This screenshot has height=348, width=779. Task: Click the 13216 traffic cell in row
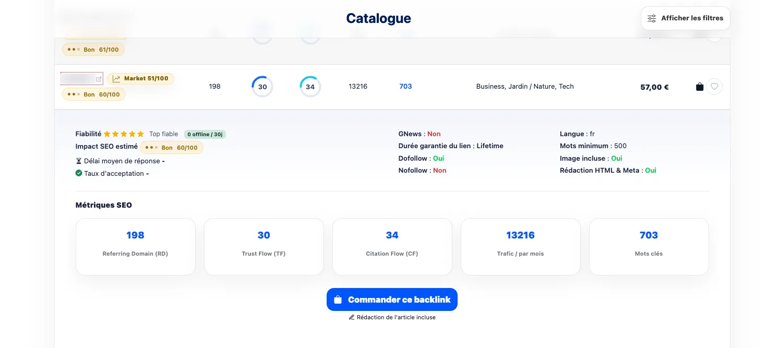click(358, 87)
